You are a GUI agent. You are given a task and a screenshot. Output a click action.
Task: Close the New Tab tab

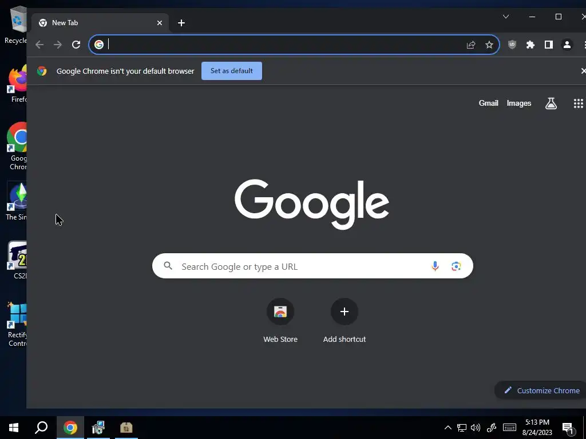pos(160,23)
